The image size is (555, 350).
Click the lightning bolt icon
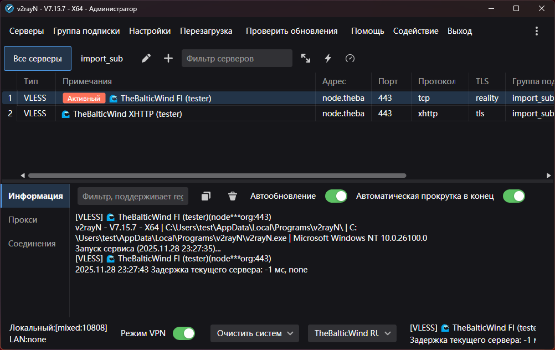point(328,58)
